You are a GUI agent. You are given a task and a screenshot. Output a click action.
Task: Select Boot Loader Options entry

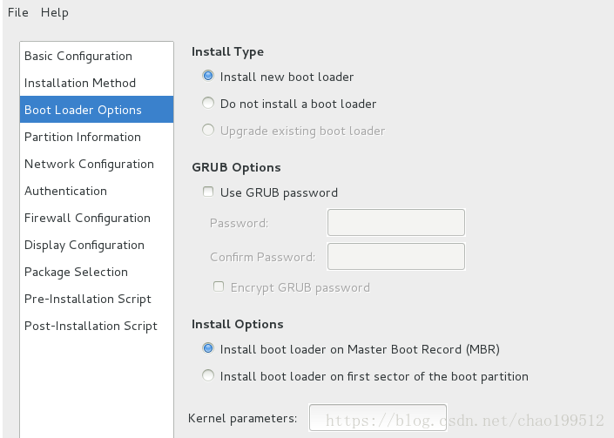pos(97,110)
